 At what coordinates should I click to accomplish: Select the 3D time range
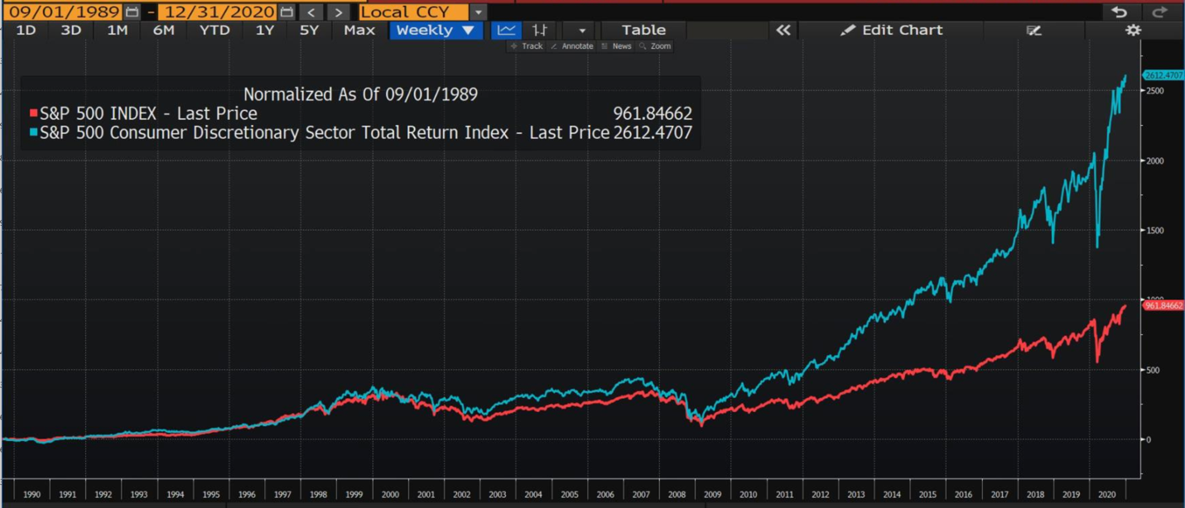click(71, 31)
